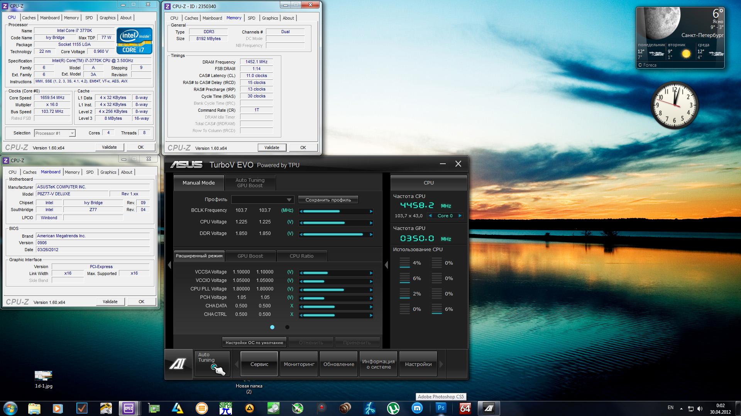
Task: Show hidden tray icons arrow
Action: 681,408
